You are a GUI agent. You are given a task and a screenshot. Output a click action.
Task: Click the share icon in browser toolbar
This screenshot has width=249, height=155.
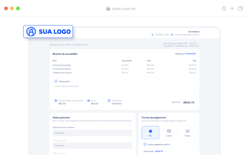(x=224, y=8)
